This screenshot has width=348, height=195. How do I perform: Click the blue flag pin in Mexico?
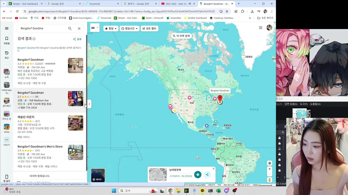(x=207, y=125)
